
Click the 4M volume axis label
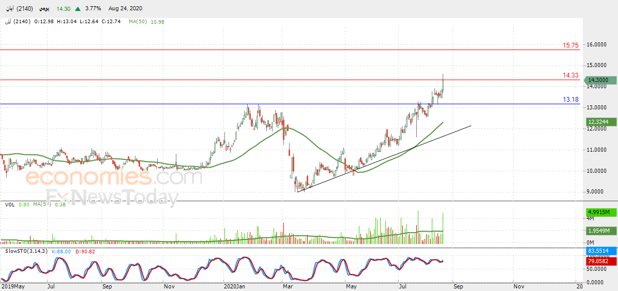coord(590,218)
